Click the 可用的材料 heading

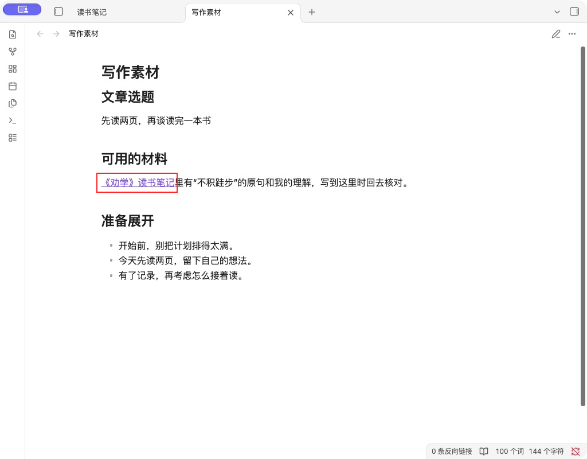(x=134, y=159)
